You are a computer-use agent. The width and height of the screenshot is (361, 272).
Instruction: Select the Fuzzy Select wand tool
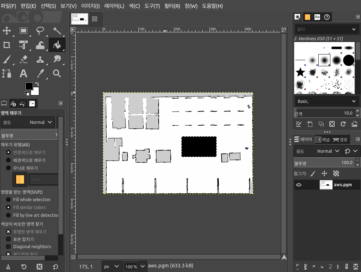pyautogui.click(x=57, y=31)
